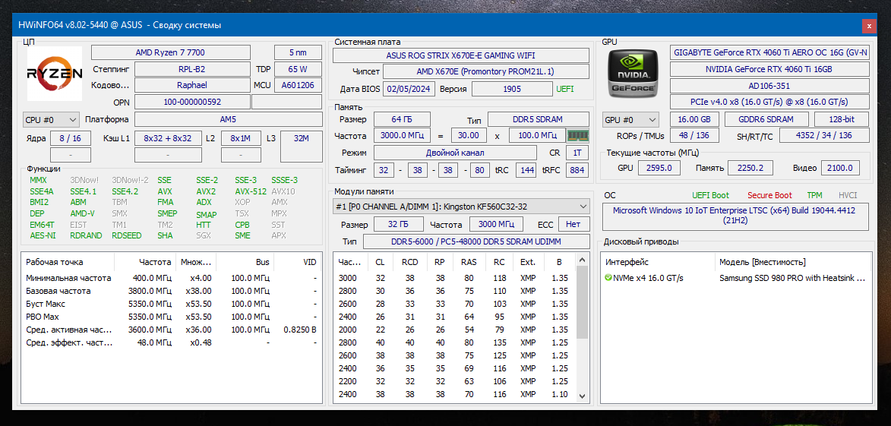Click the 2100.0 video clock field
The height and width of the screenshot is (426, 891).
pos(839,168)
